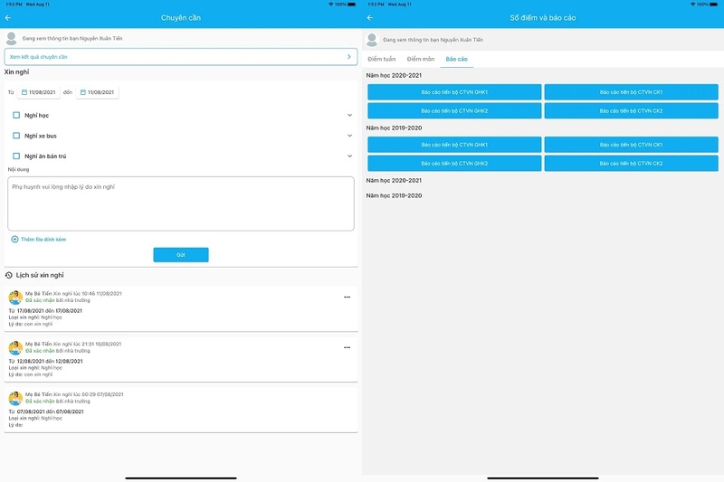This screenshot has height=482, width=724.
Task: Click the Chuyên cần title
Action: click(181, 17)
